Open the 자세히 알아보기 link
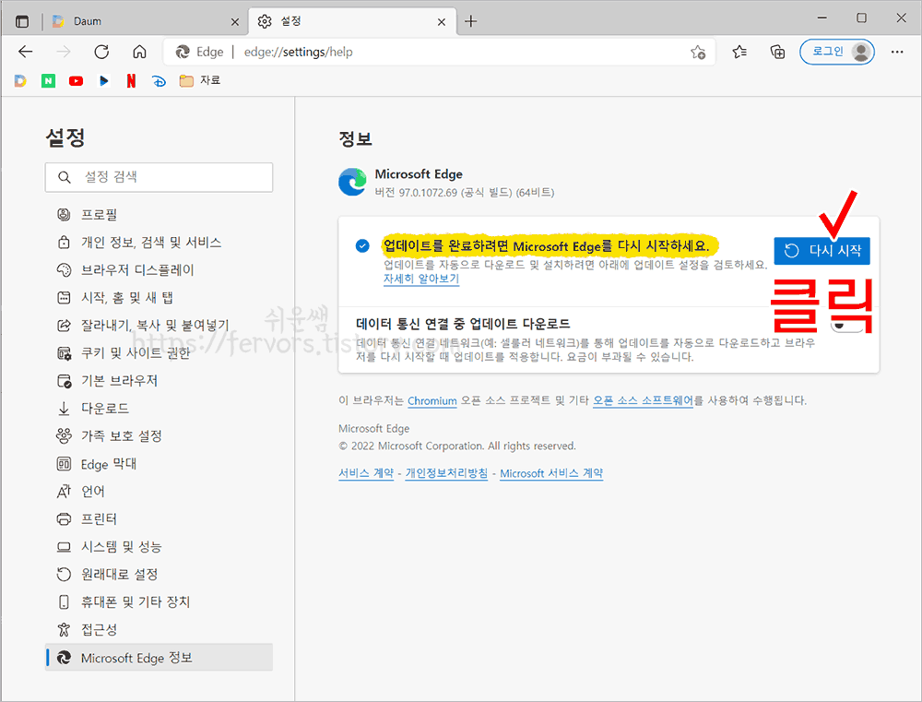Screen dimensions: 922x702 click(421, 279)
